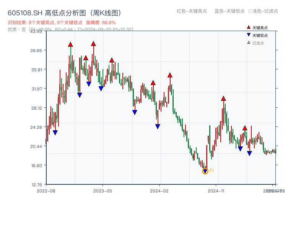Viewport: 306px width, 230px height.
Task: Select the blue triangle marker near 2024-02
Action: (x=158, y=126)
